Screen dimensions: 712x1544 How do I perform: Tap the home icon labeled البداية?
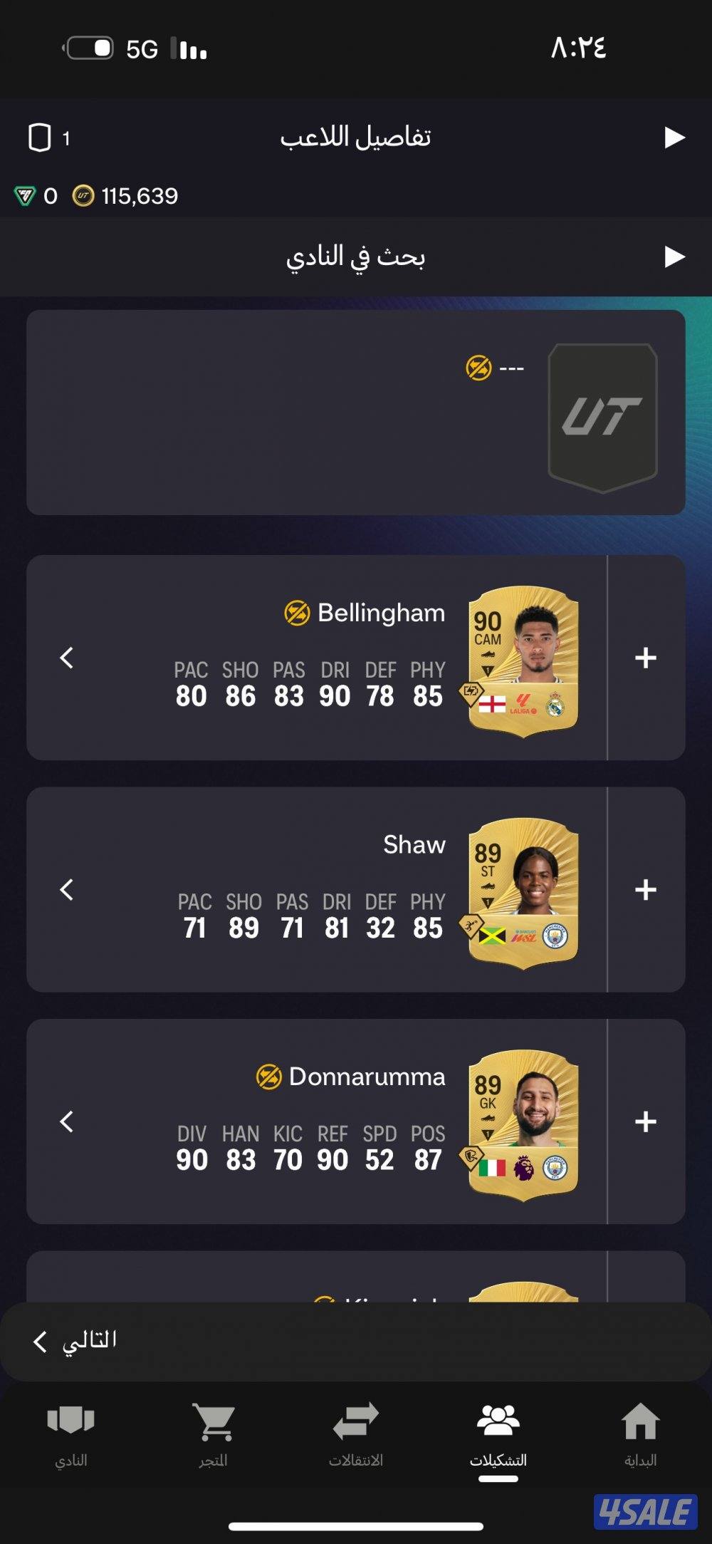coord(640,1434)
